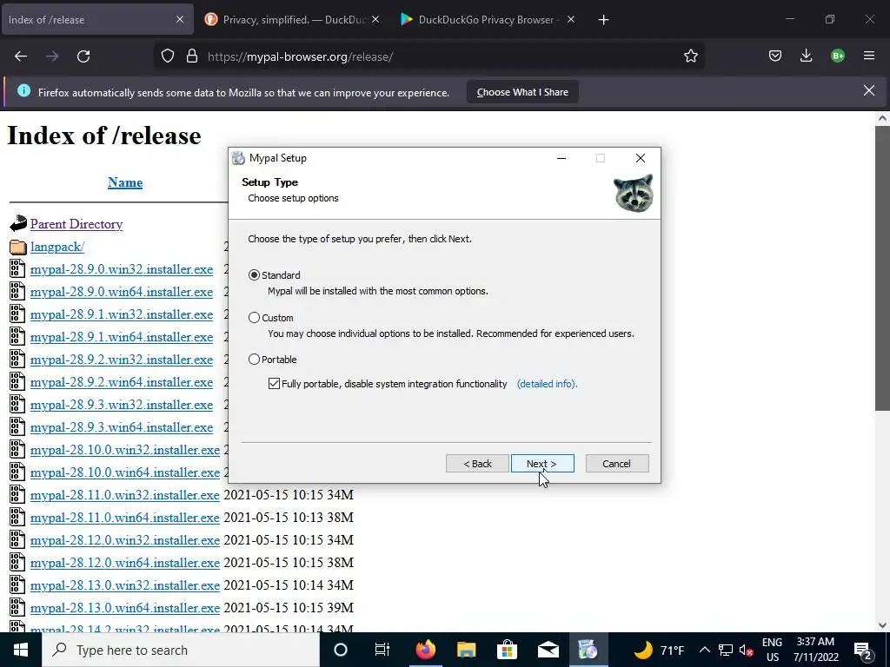Open Firefox hamburger application menu
890x667 pixels.
[x=869, y=56]
